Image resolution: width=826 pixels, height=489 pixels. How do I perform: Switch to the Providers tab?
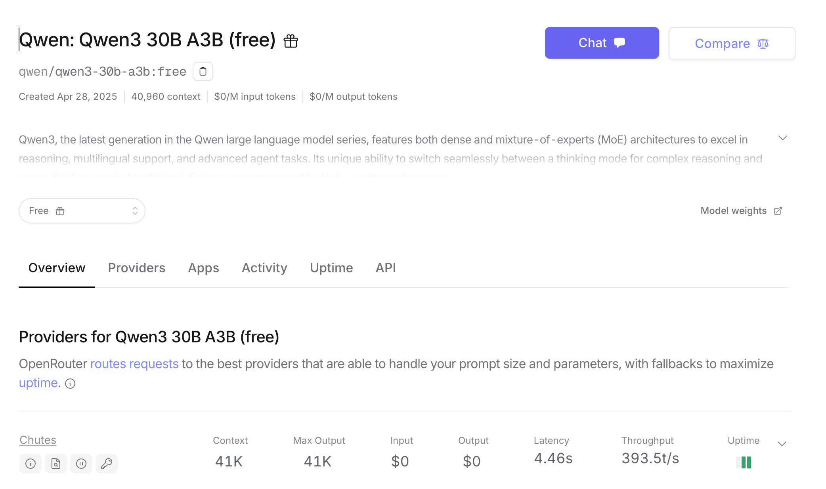[136, 268]
